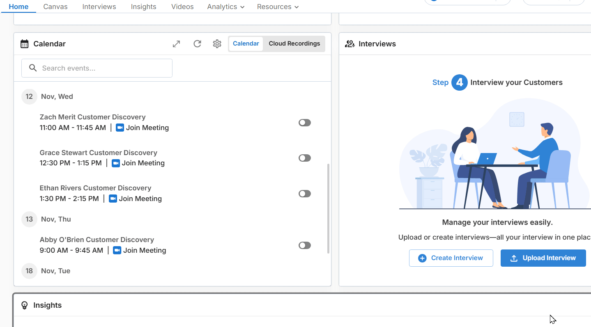Image resolution: width=591 pixels, height=327 pixels.
Task: Click the plus icon in Create Interview
Action: pos(422,258)
